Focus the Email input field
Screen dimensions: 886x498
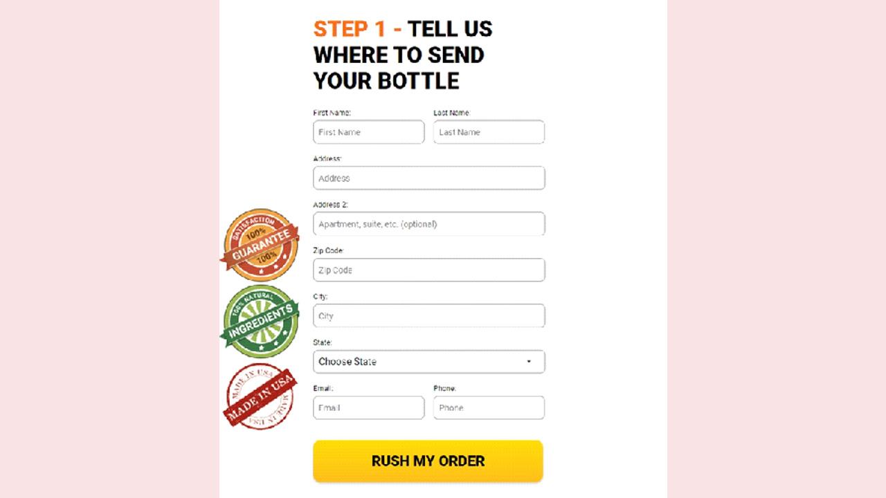point(369,408)
